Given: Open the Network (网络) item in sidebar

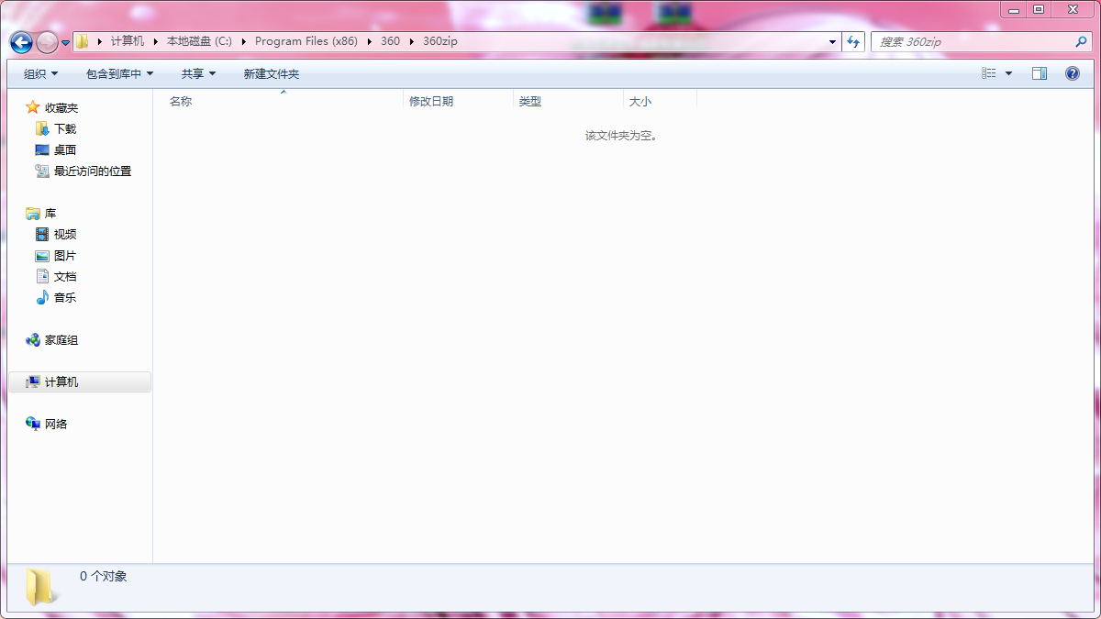Looking at the screenshot, I should pos(55,423).
